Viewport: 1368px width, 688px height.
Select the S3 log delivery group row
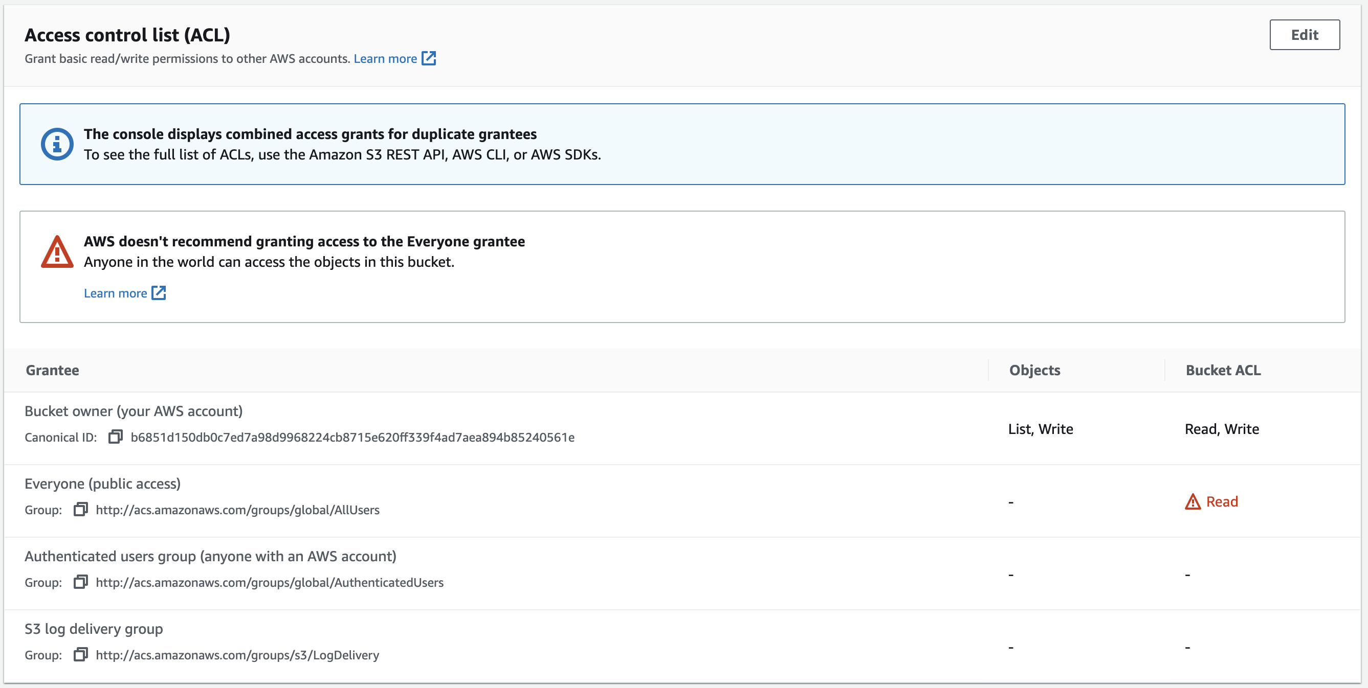[x=94, y=629]
